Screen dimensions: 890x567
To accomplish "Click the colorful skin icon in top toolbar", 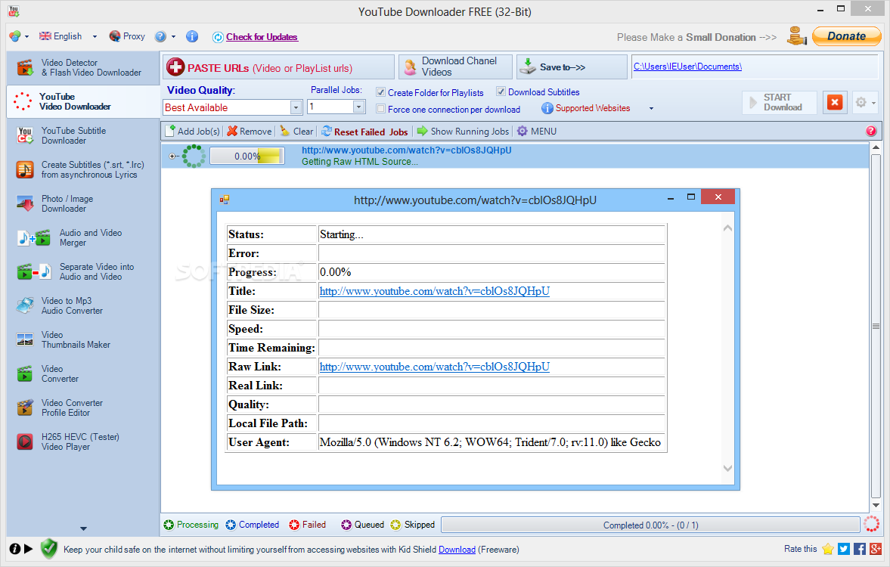I will pos(15,36).
